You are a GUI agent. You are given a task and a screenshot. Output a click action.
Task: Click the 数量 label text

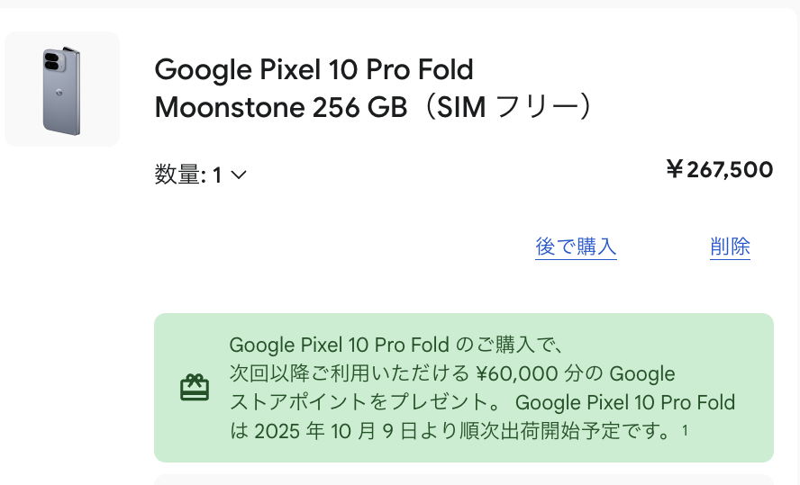click(176, 175)
